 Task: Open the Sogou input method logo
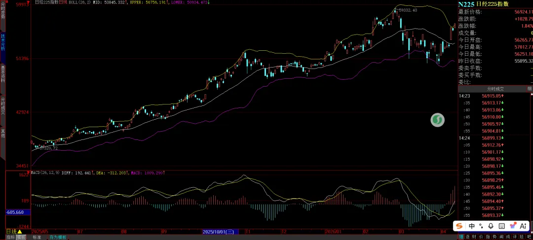coord(459,226)
